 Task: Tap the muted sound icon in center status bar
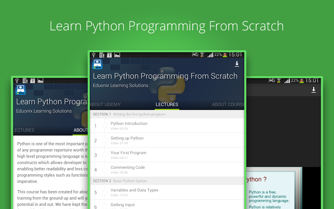(x=195, y=55)
